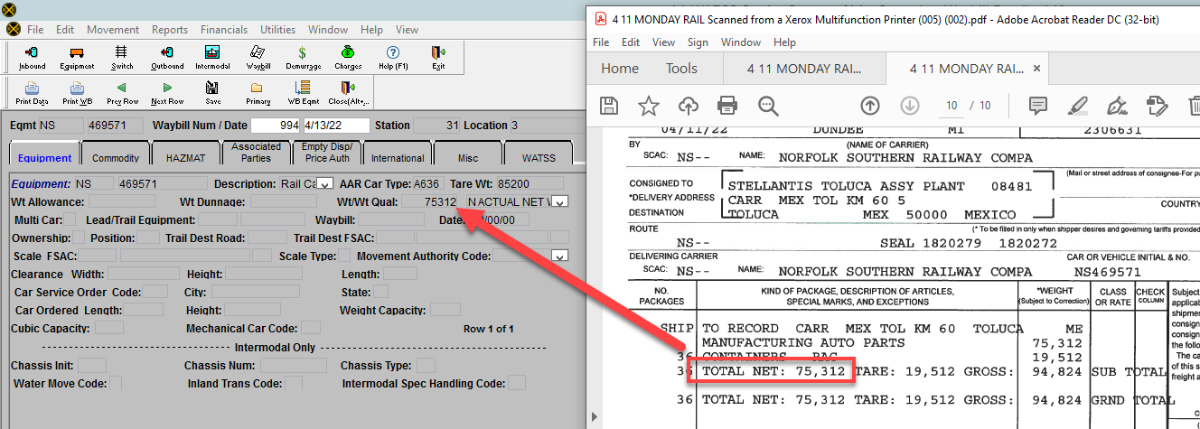Viewport: 1200px width, 429px height.
Task: Open the Reports menu
Action: coord(170,29)
